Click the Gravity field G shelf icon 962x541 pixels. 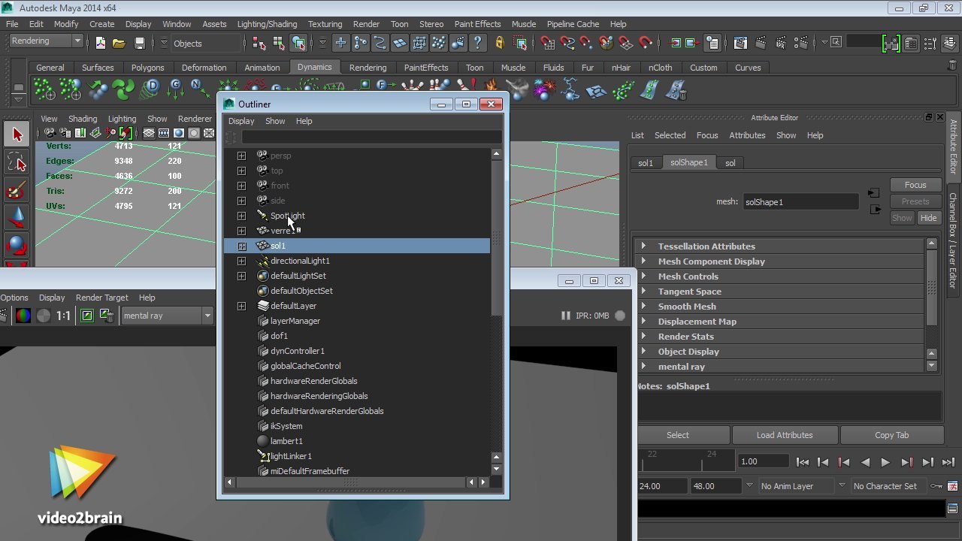point(176,89)
